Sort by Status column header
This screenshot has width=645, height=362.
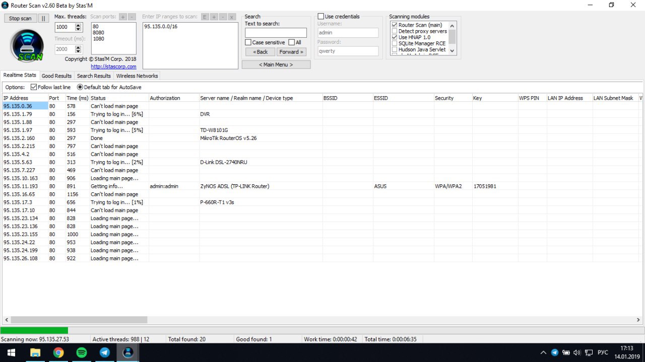point(119,98)
